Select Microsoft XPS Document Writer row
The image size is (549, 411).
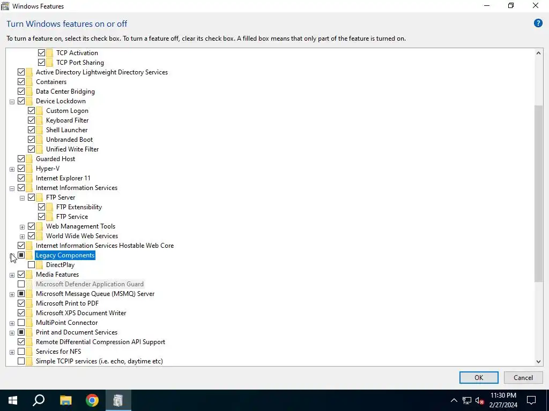[x=81, y=313]
